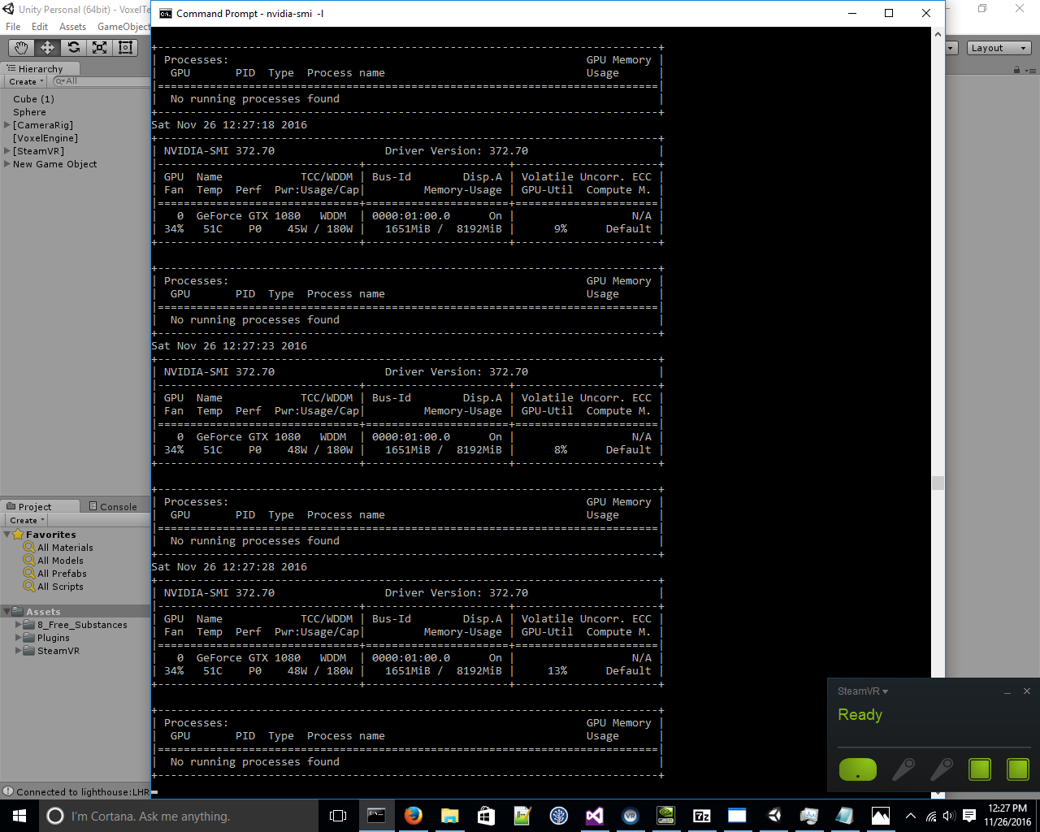This screenshot has height=832, width=1040.
Task: Click the second grey controller icon in SteamVR
Action: click(x=942, y=769)
